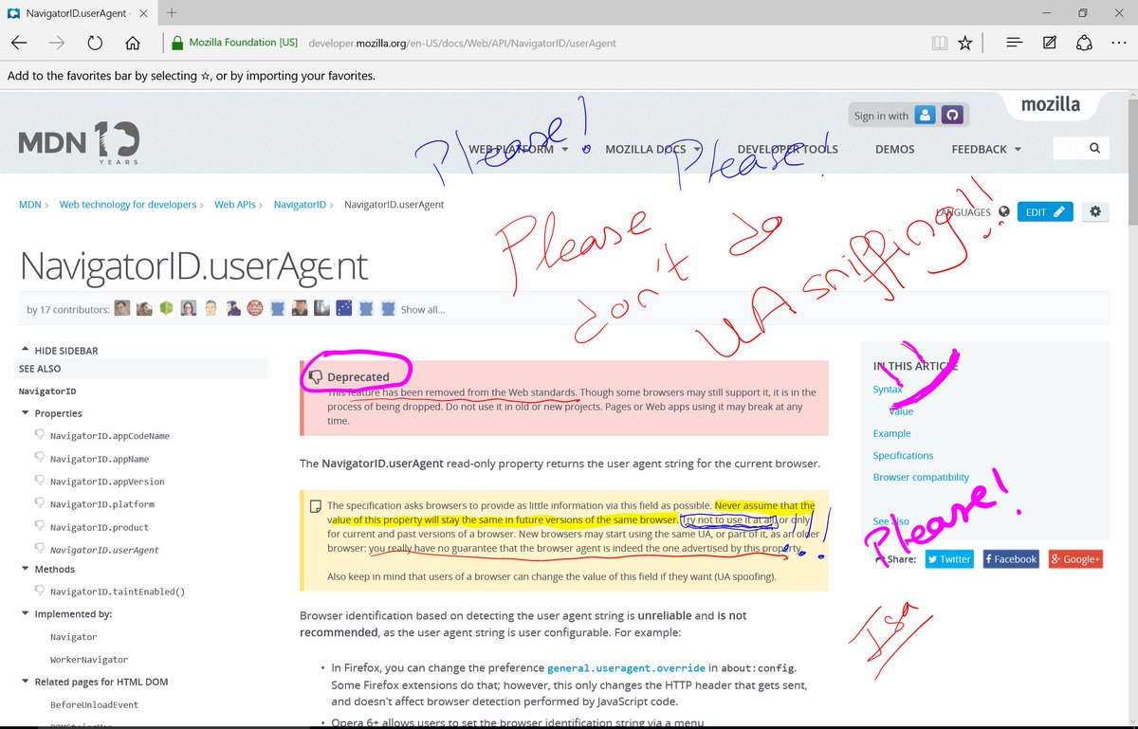Share the article on Google+
1138x729 pixels.
tap(1075, 559)
